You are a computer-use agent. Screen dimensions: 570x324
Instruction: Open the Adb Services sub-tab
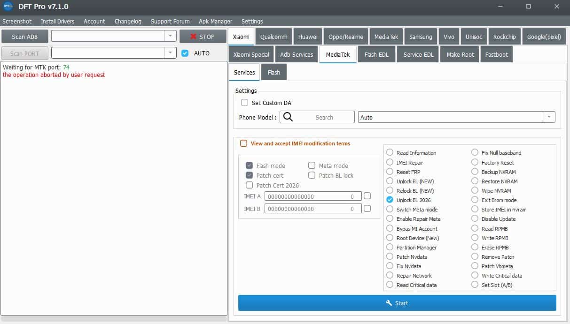click(x=297, y=54)
